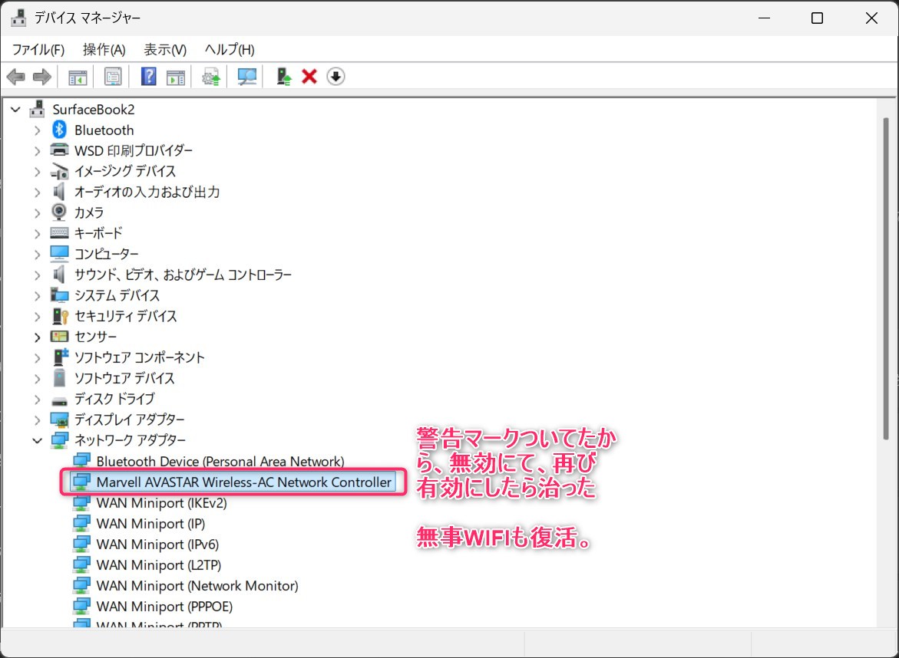The image size is (899, 658).
Task: Click the ディスク ドライブ drive icon
Action: [60, 400]
